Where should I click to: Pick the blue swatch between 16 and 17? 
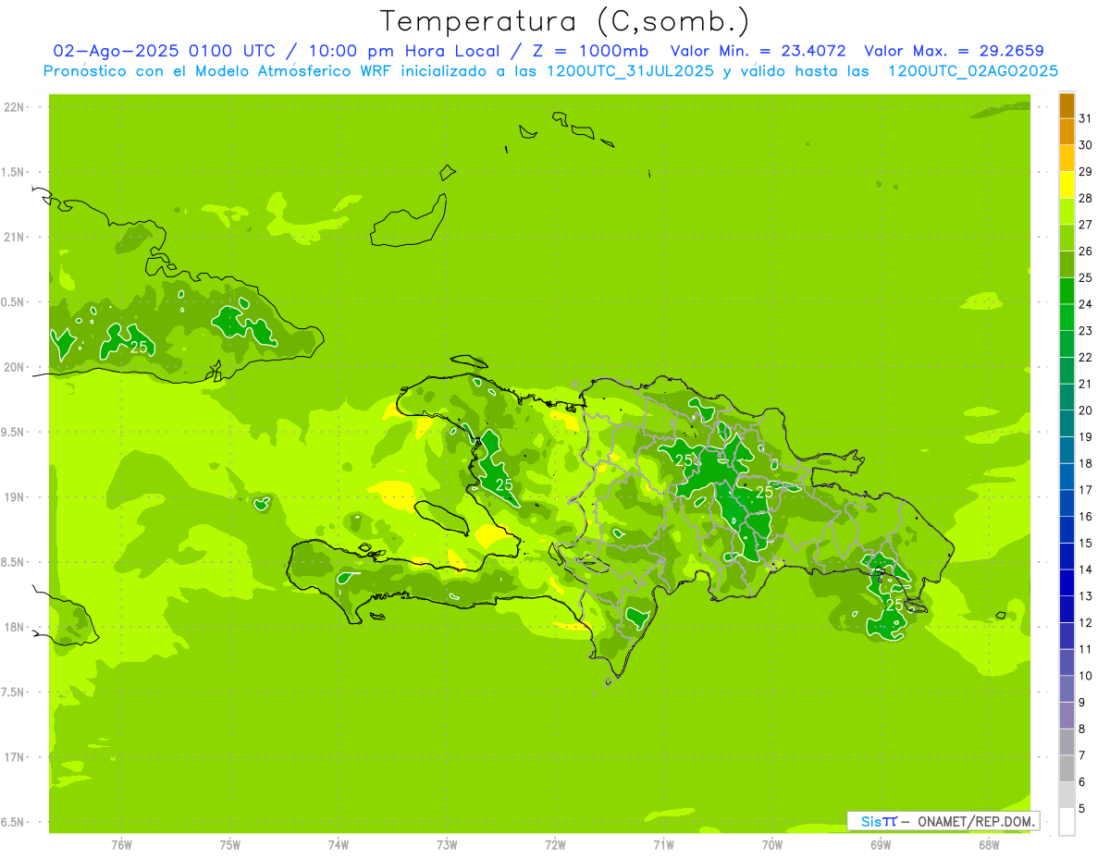1067,503
